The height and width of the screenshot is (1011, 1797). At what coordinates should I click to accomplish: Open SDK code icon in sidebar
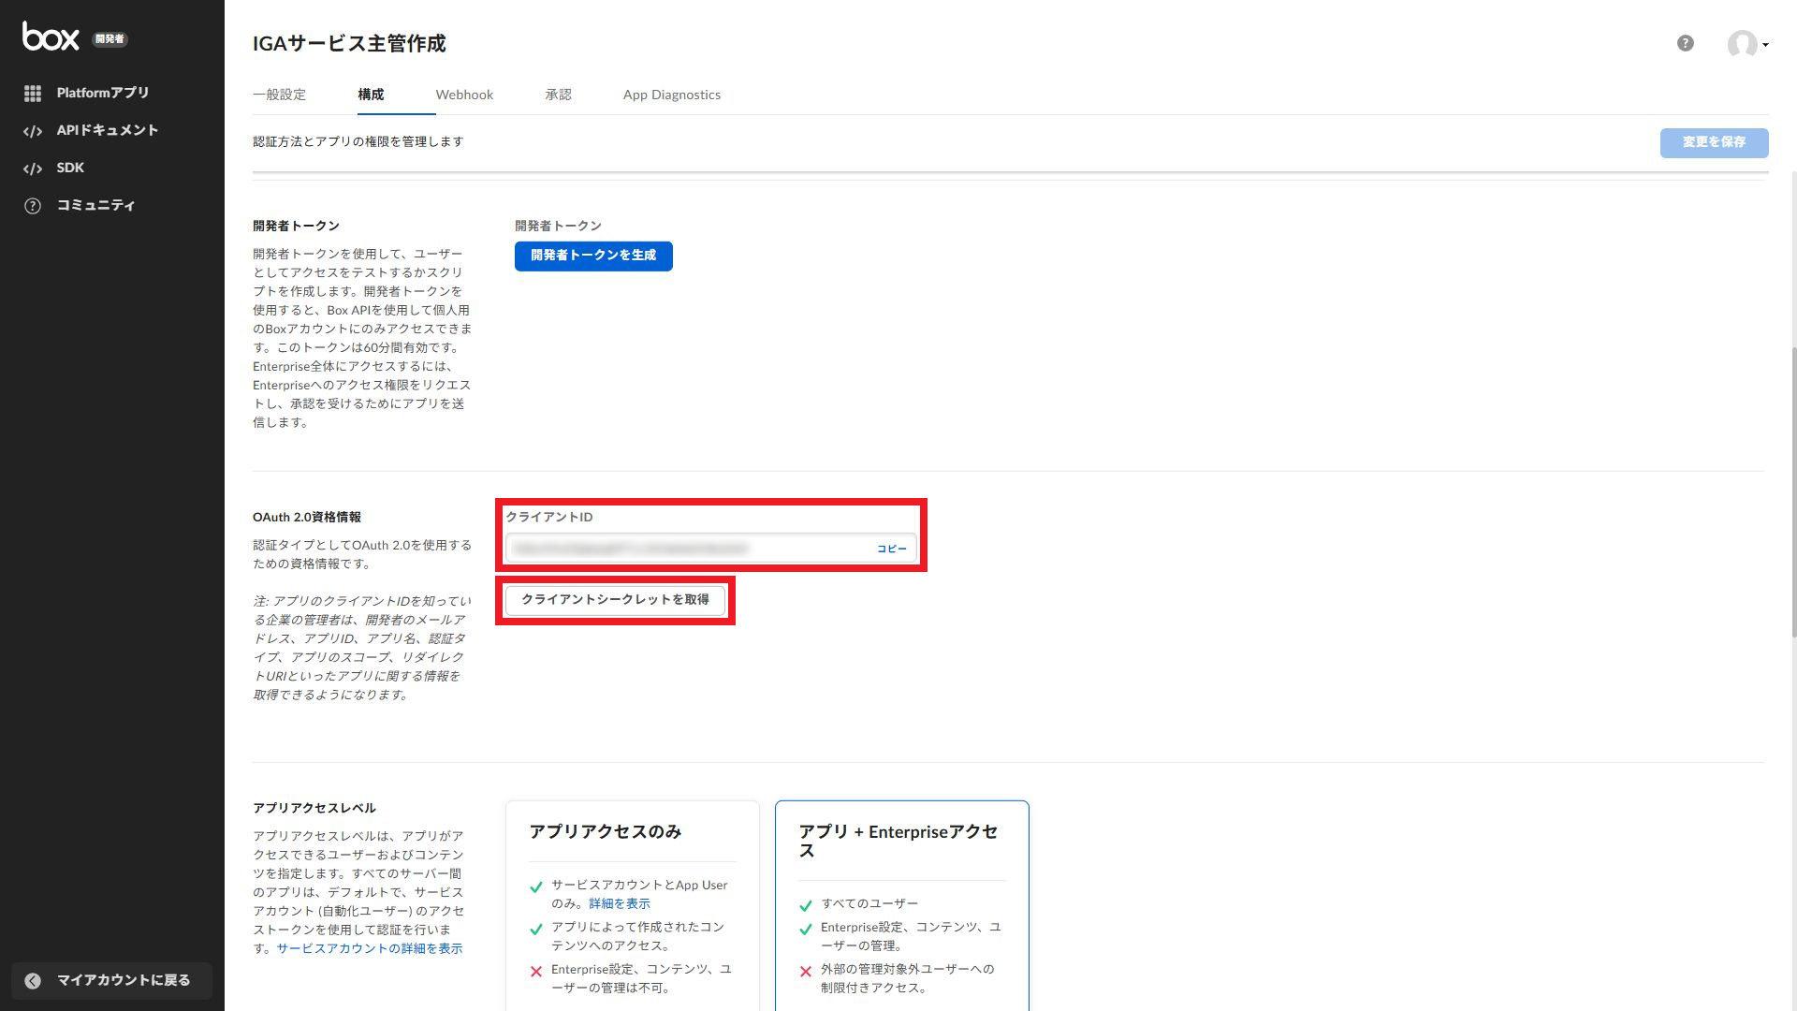pyautogui.click(x=33, y=168)
